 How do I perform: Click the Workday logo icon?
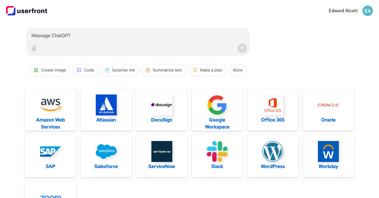pos(328,151)
